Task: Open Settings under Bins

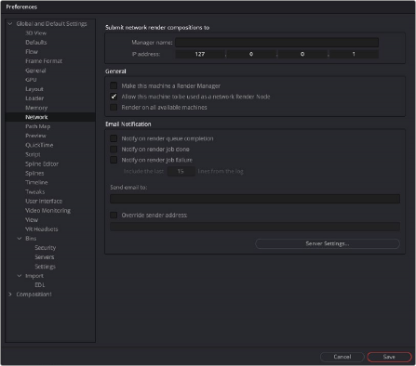Action: [x=46, y=267]
